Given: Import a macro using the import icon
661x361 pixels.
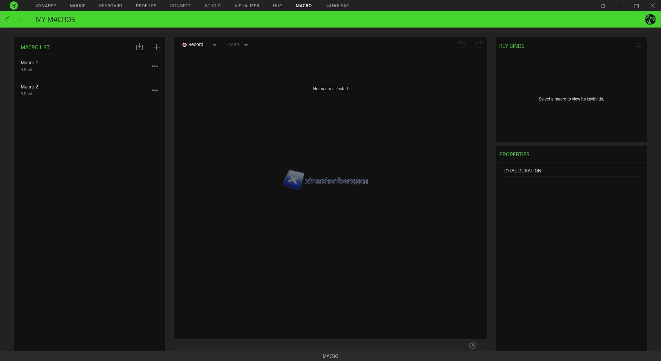Looking at the screenshot, I should 139,47.
